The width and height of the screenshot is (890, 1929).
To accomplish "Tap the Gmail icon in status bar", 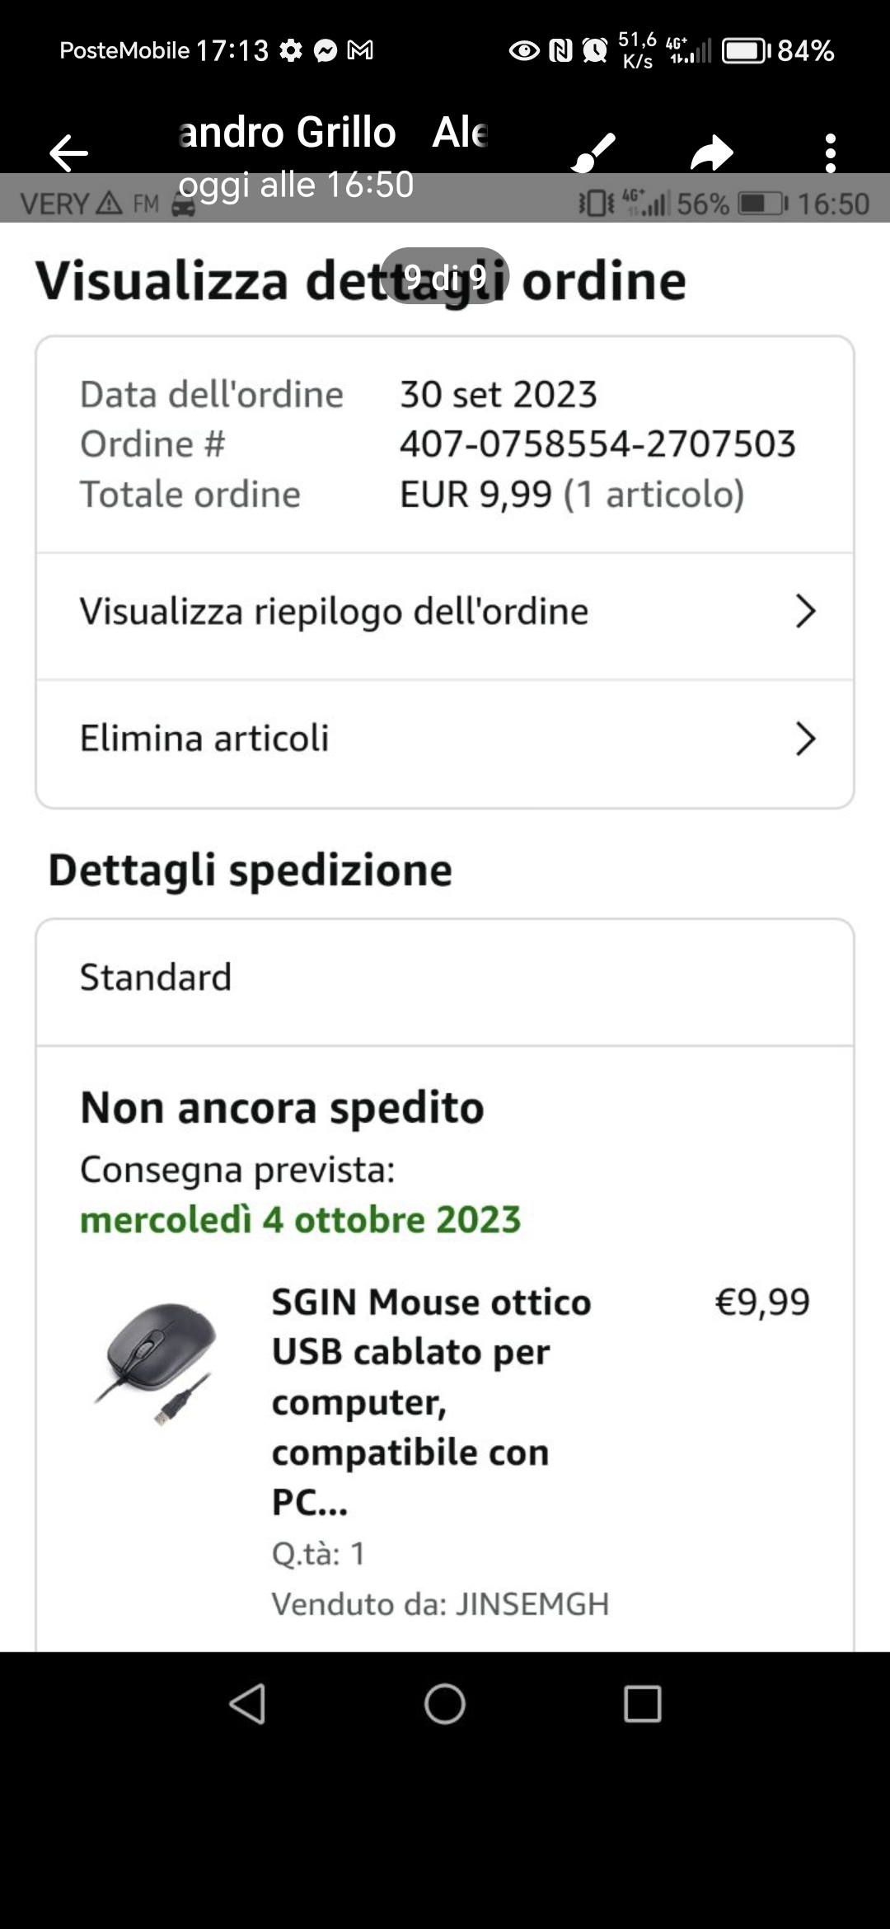I will [x=360, y=51].
